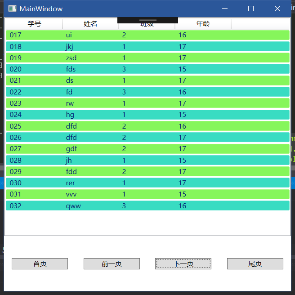Select the row named jkj

pyautogui.click(x=147, y=46)
